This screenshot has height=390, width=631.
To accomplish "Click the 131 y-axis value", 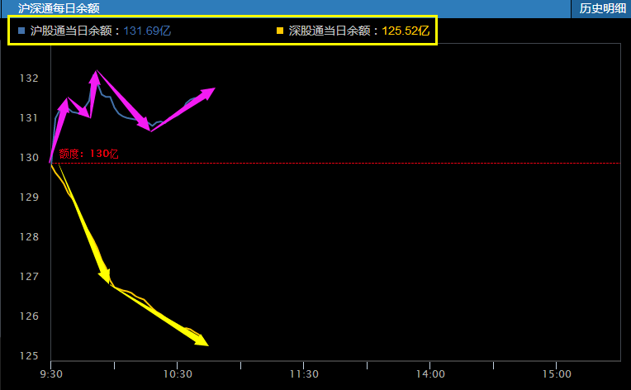I will pyautogui.click(x=29, y=118).
